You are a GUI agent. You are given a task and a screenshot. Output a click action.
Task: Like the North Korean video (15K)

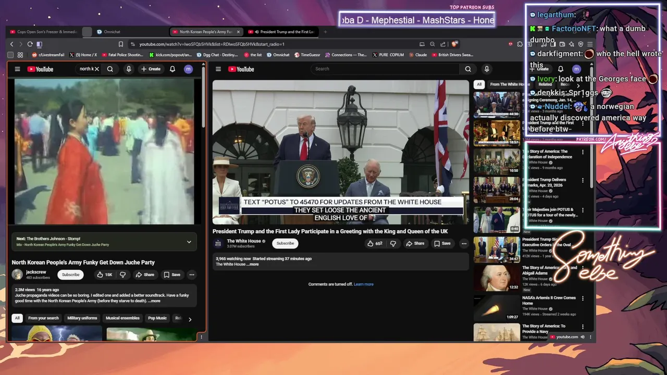click(x=104, y=274)
